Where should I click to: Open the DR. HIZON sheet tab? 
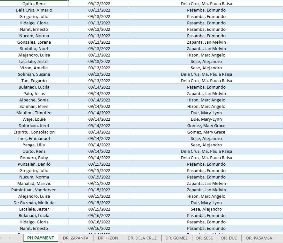coord(108,238)
